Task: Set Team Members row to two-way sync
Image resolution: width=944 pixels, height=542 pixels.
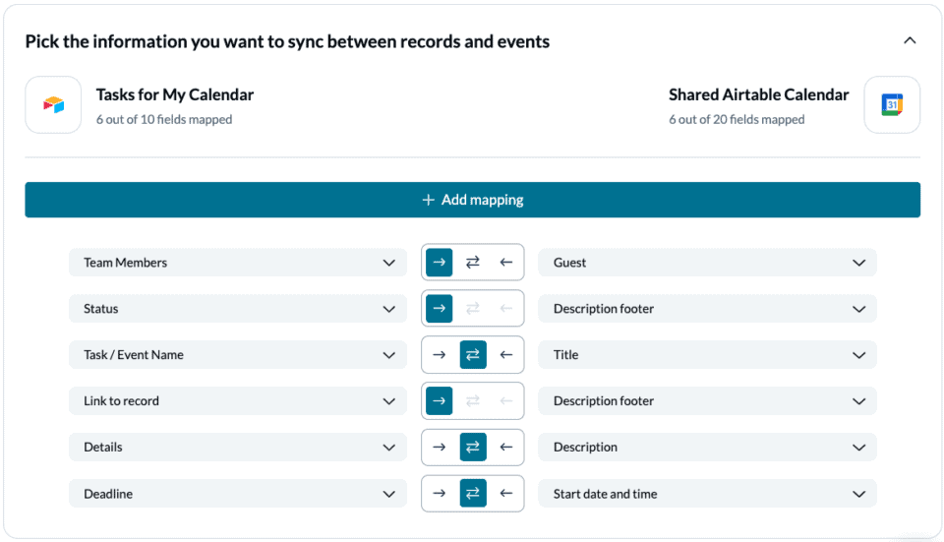Action: (473, 262)
